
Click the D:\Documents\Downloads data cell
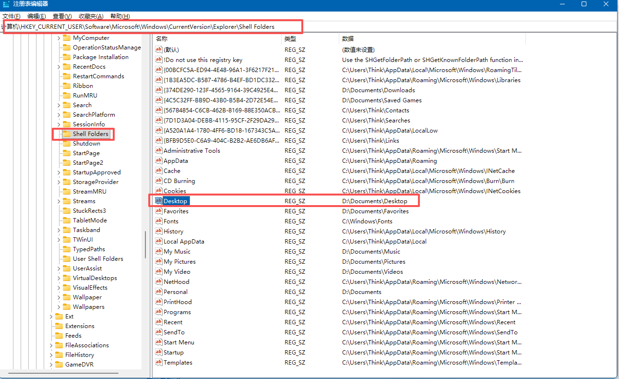(x=379, y=90)
